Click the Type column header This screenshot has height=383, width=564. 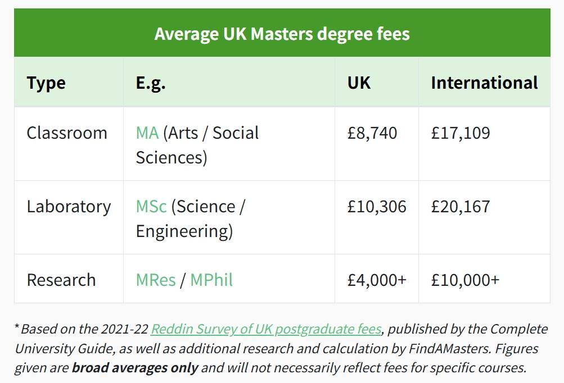click(46, 83)
